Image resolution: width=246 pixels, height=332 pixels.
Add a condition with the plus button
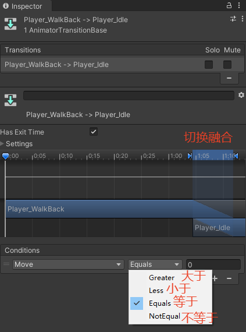(215, 278)
